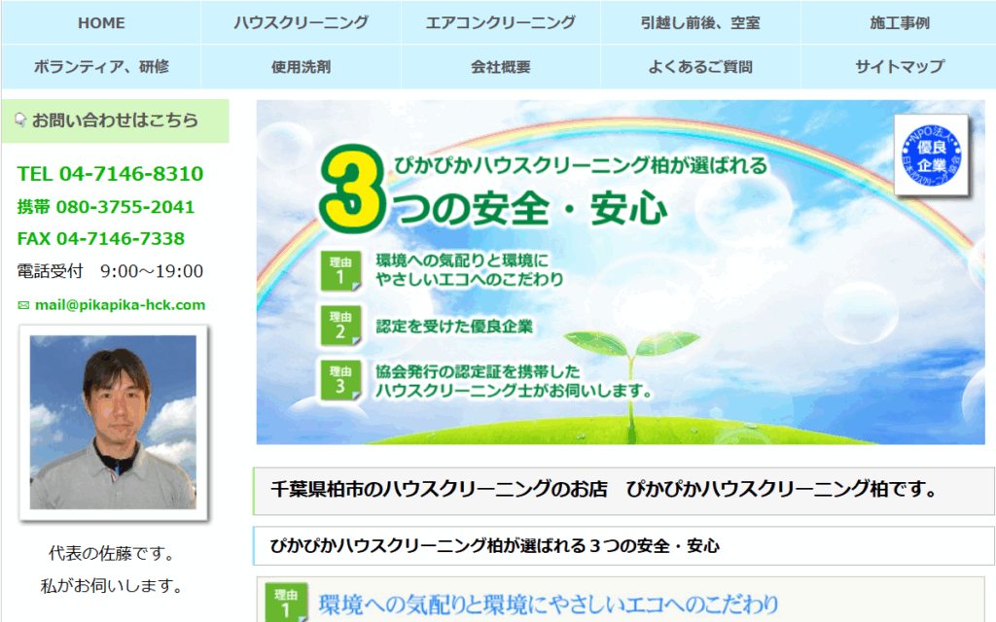The height and width of the screenshot is (622, 996).
Task: Open the ハウスクリーニング menu
Action: [x=301, y=22]
